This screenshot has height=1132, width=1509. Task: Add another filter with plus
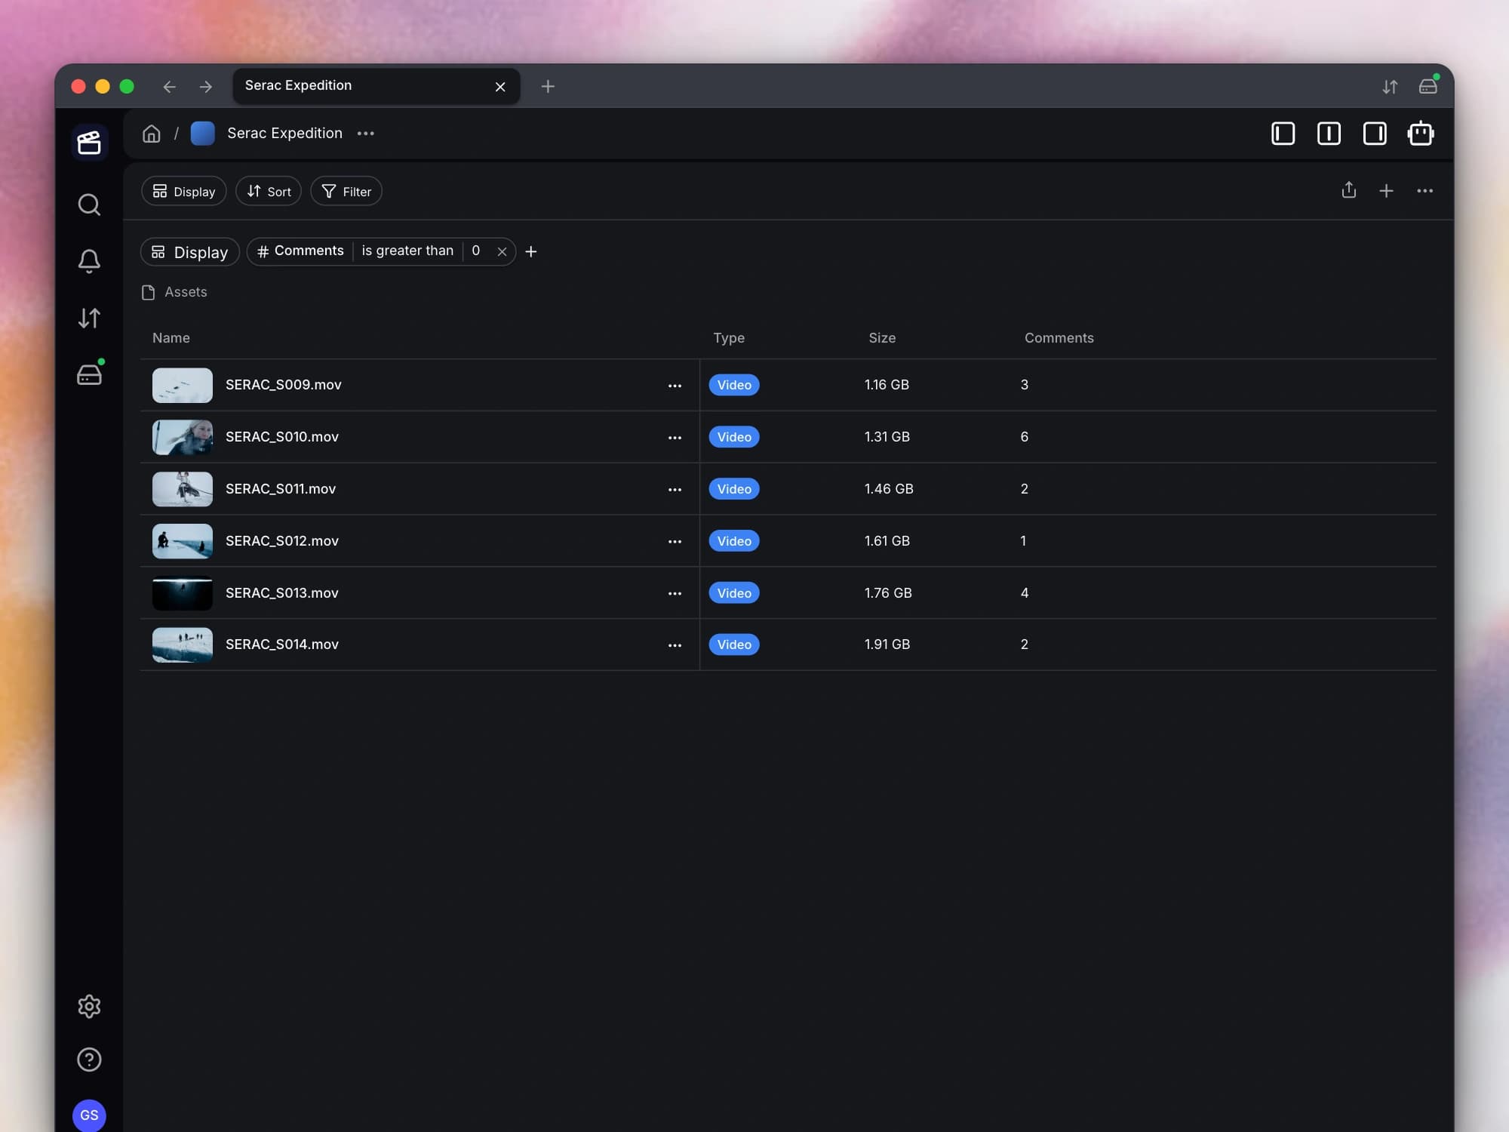(531, 252)
